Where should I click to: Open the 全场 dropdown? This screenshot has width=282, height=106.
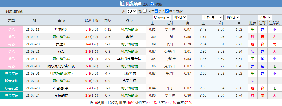pos(265,17)
